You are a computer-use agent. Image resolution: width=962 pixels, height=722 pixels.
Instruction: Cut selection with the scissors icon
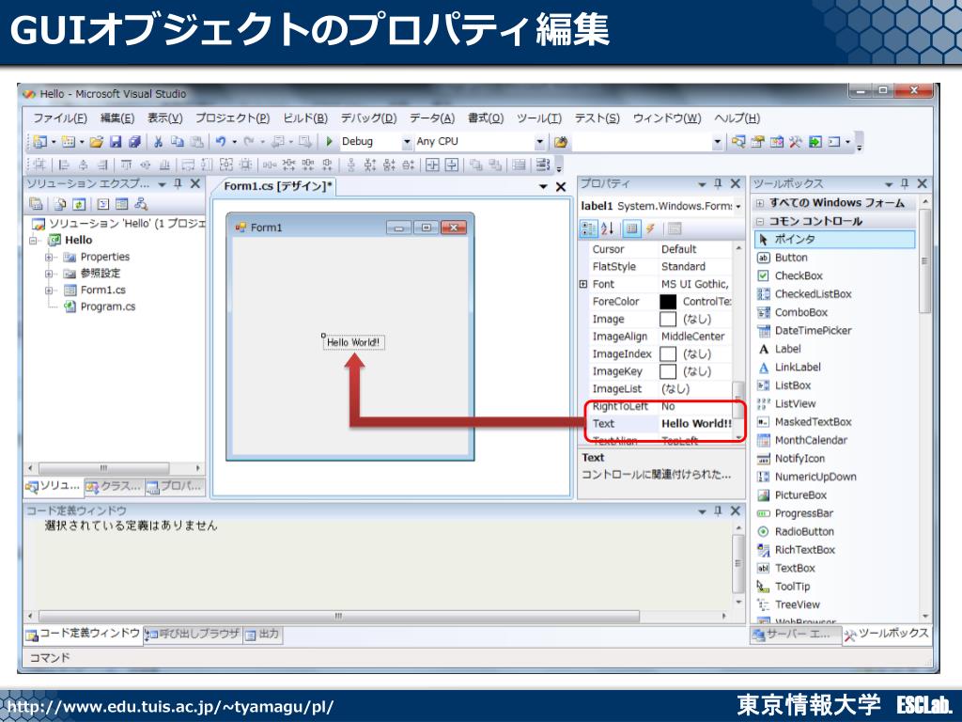(x=158, y=142)
